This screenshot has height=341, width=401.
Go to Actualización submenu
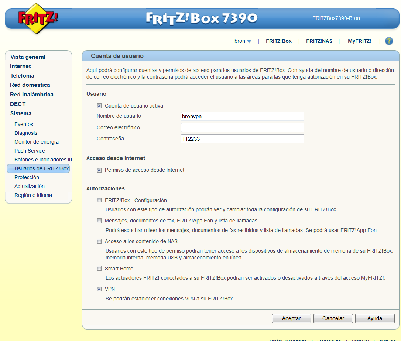(30, 186)
